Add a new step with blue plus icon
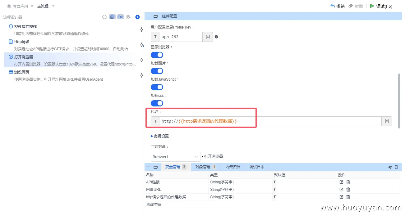405x220 pixels. click(137, 17)
